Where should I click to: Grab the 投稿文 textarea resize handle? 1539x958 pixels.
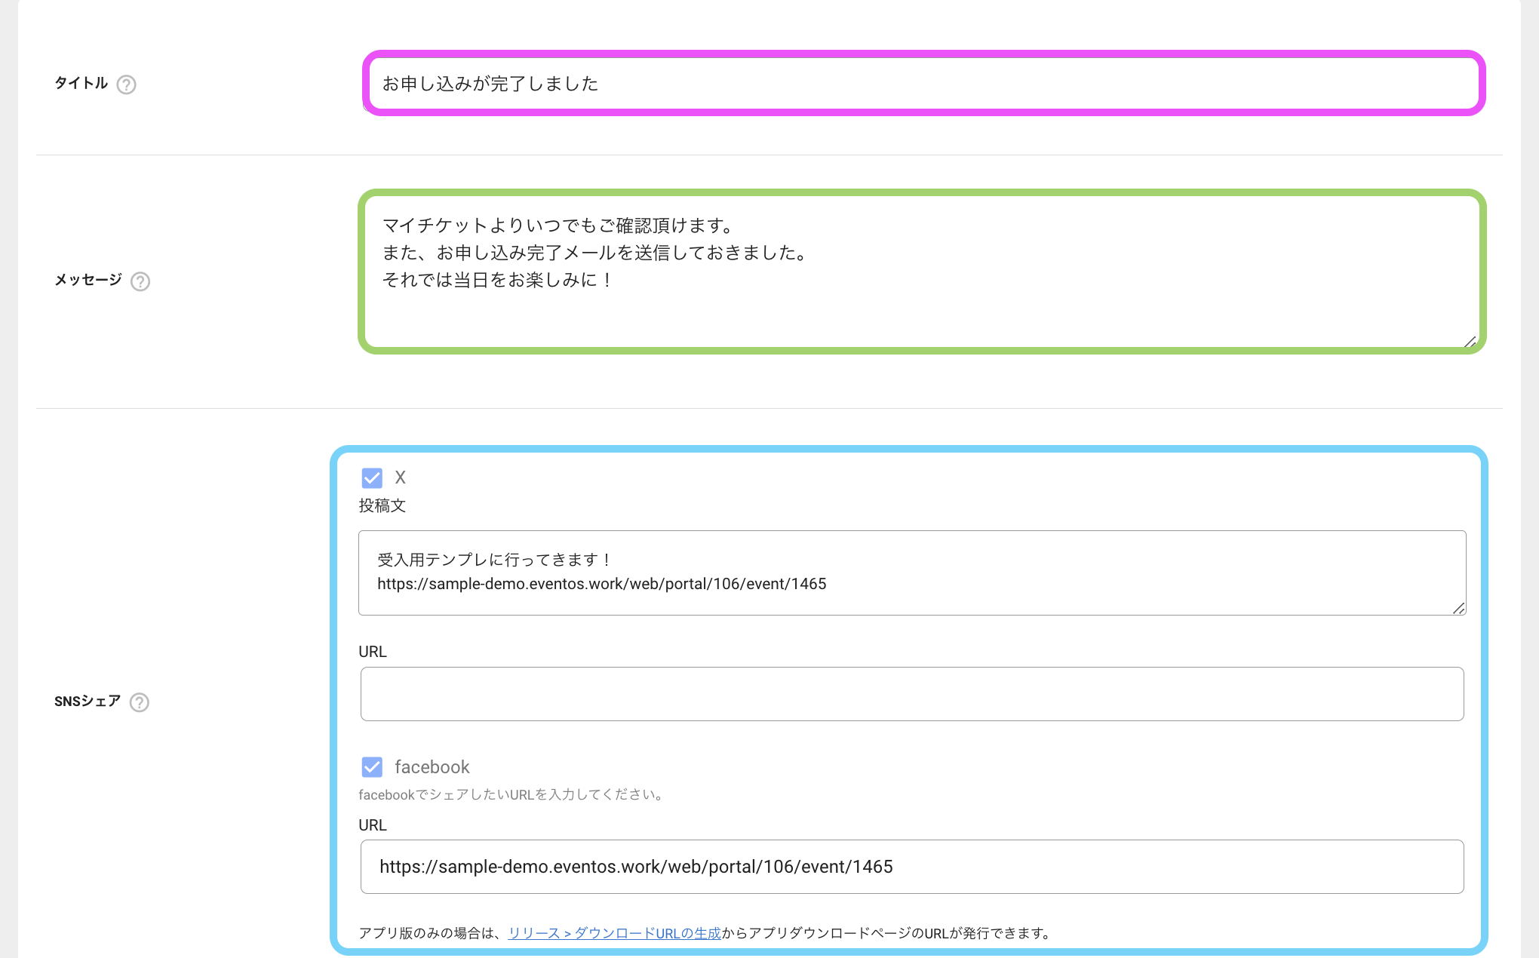tap(1458, 608)
